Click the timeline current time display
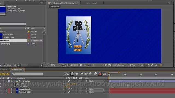Image resolution: width=175 pixels, height=98 pixels. (5, 74)
